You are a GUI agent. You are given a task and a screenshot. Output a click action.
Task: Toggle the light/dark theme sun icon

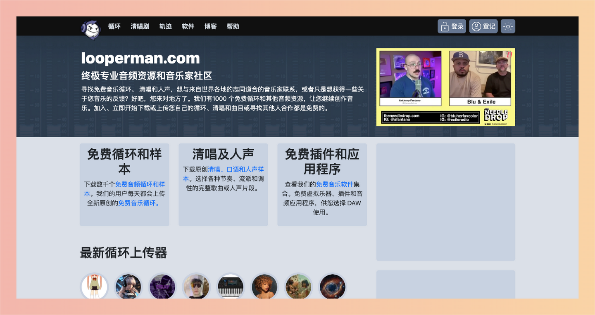click(x=508, y=26)
